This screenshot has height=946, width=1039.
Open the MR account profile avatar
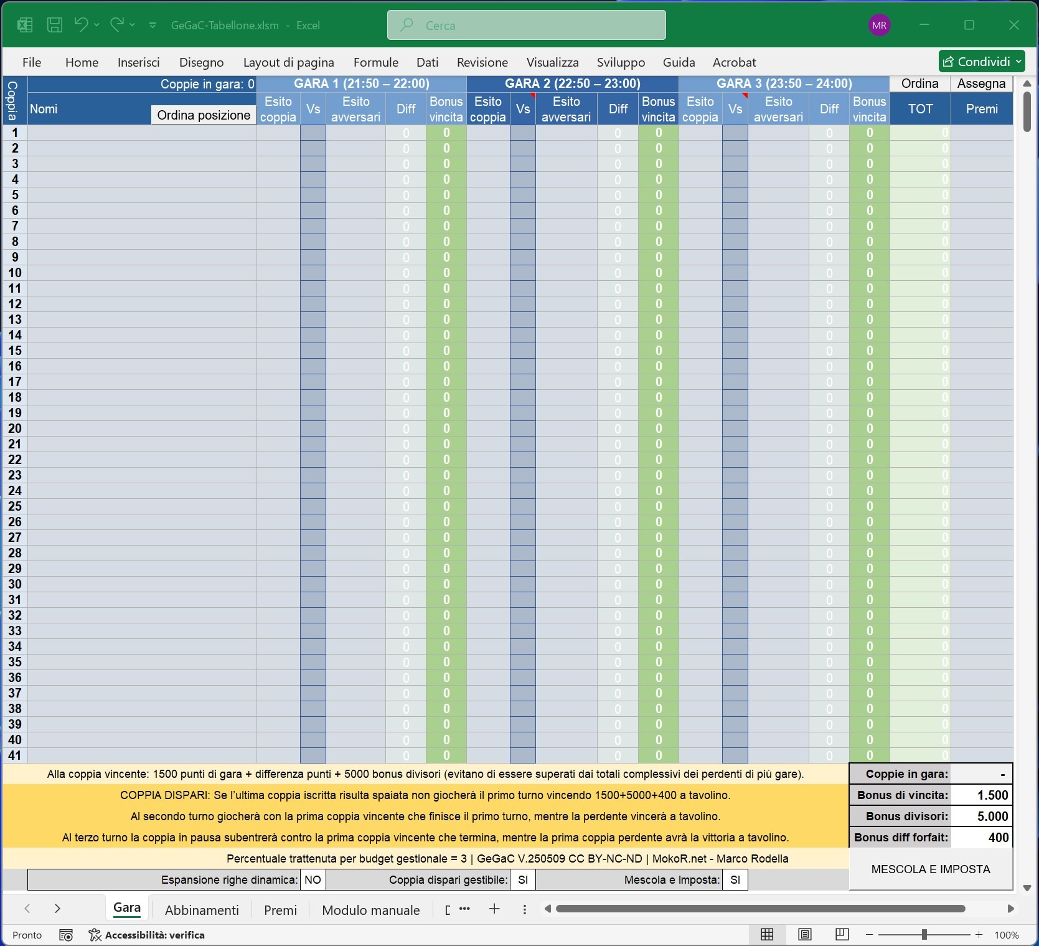(x=879, y=25)
